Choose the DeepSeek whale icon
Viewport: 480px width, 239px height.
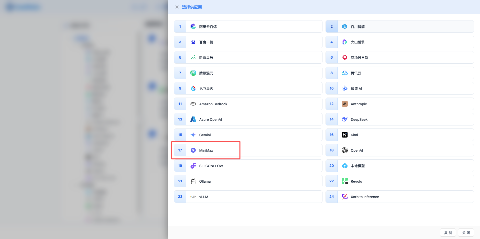[344, 119]
